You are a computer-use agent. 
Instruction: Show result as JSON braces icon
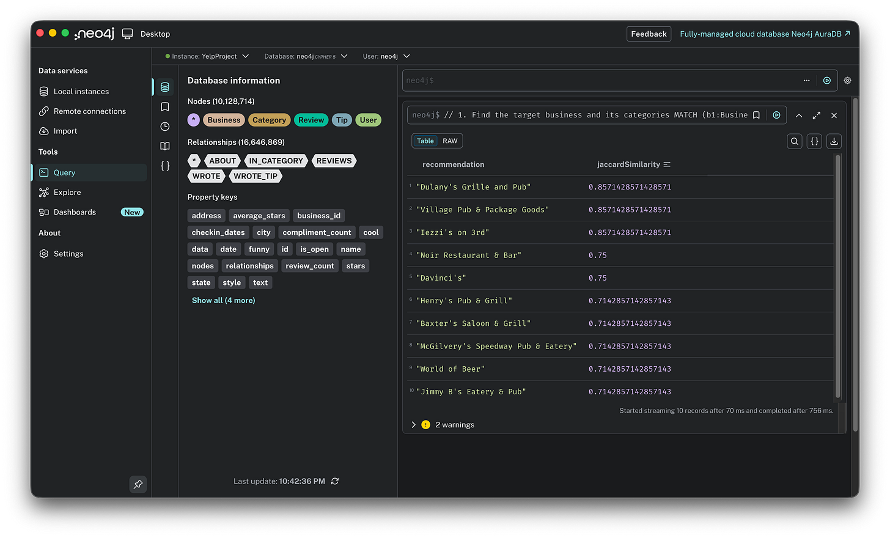(814, 141)
